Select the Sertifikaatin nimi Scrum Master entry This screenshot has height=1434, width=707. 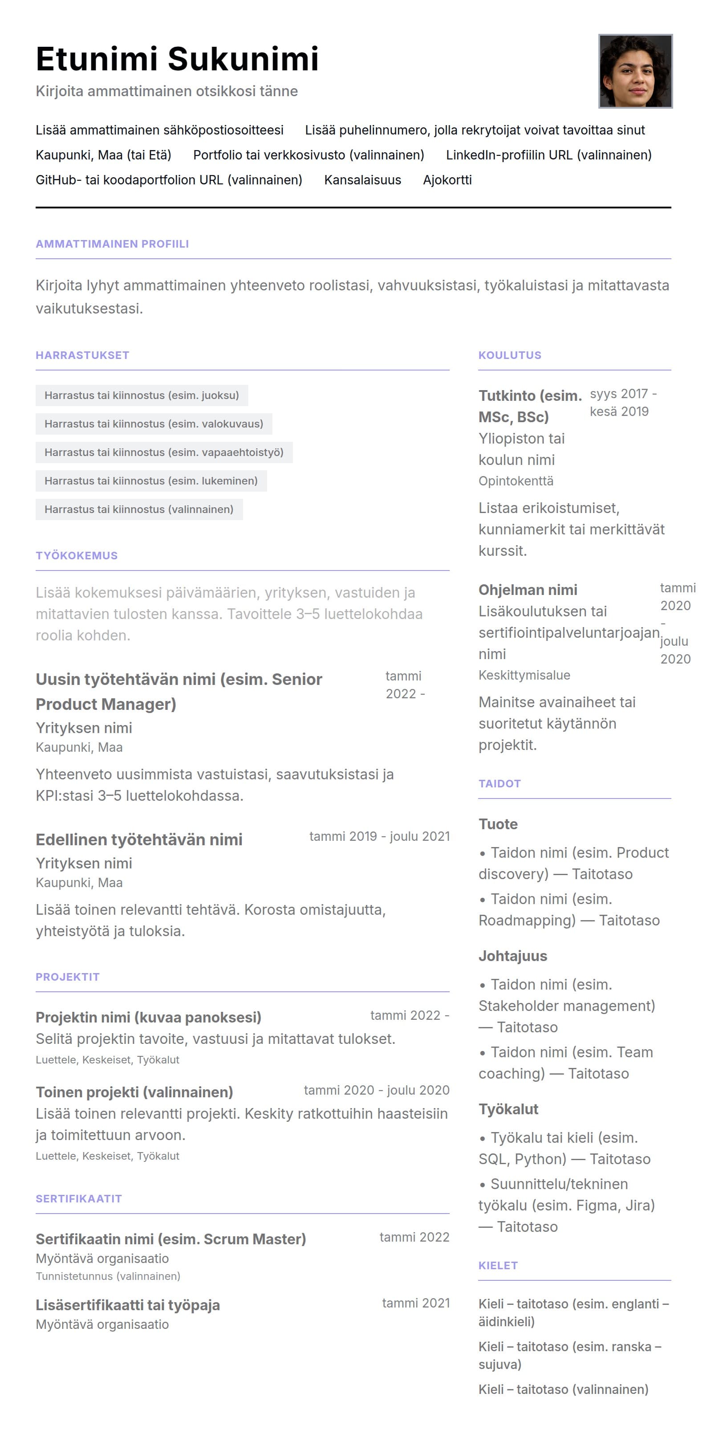[x=171, y=1239]
